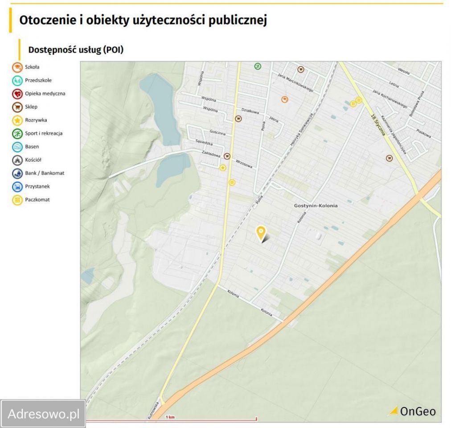Click the yellow star marker near Zakładowa
451x428 pixels.
pyautogui.click(x=223, y=169)
